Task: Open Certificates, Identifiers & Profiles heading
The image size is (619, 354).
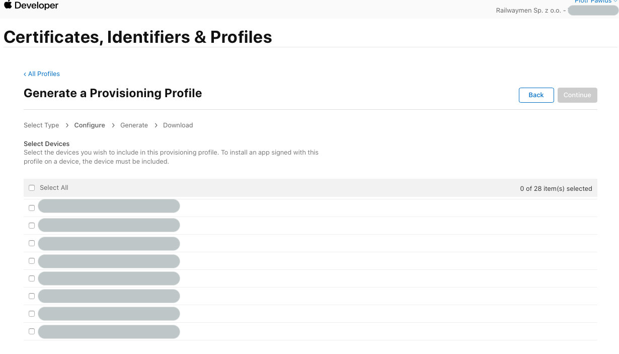Action: 138,37
